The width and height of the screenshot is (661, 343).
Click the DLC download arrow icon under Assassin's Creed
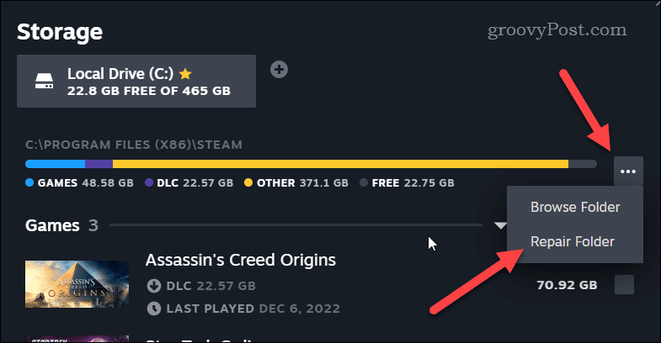coord(152,285)
